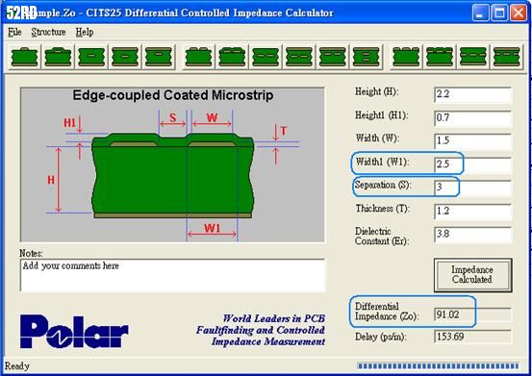Click the Height (H) input field
Viewport: 532px width, 376px height.
click(x=472, y=94)
